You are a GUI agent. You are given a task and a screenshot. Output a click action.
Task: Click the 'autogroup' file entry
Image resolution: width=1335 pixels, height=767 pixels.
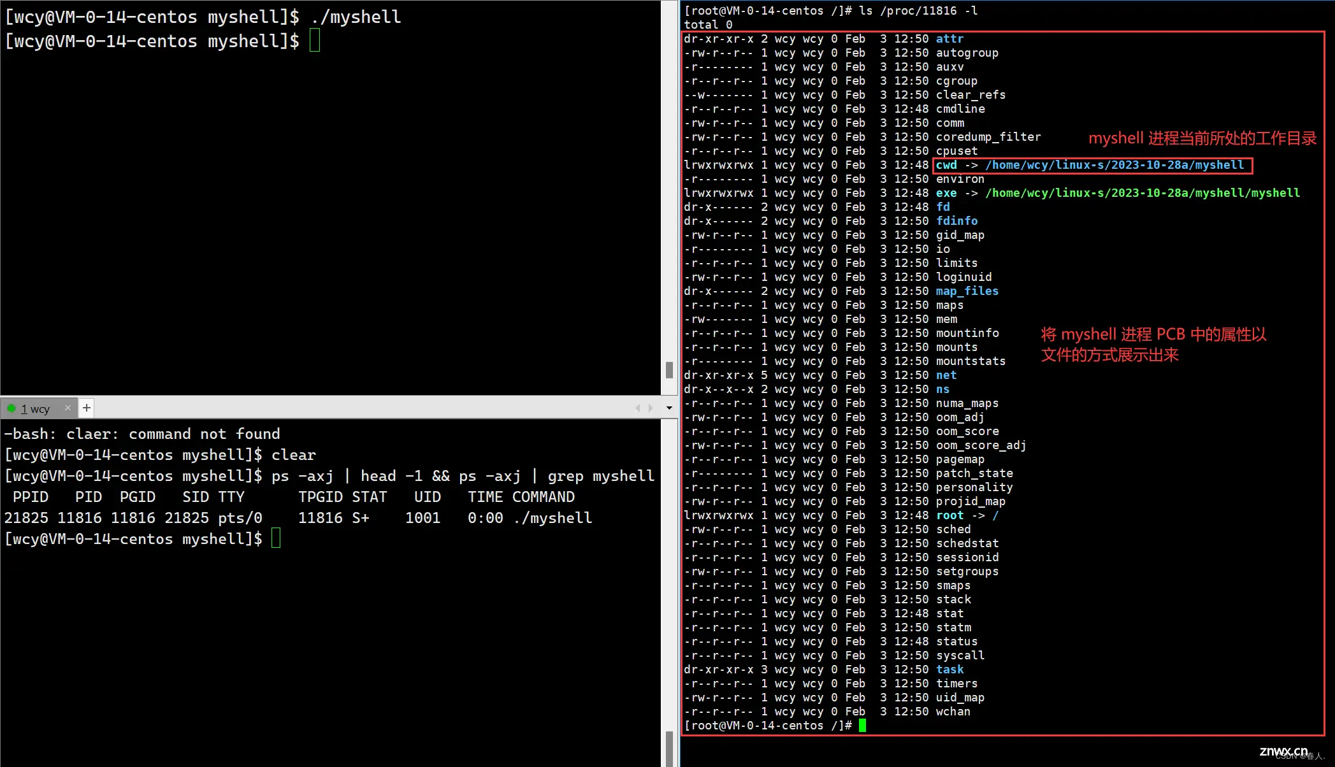pyautogui.click(x=967, y=53)
